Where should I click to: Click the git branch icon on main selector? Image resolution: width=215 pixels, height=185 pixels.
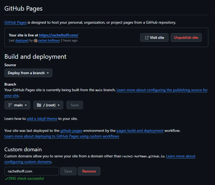click(10, 105)
